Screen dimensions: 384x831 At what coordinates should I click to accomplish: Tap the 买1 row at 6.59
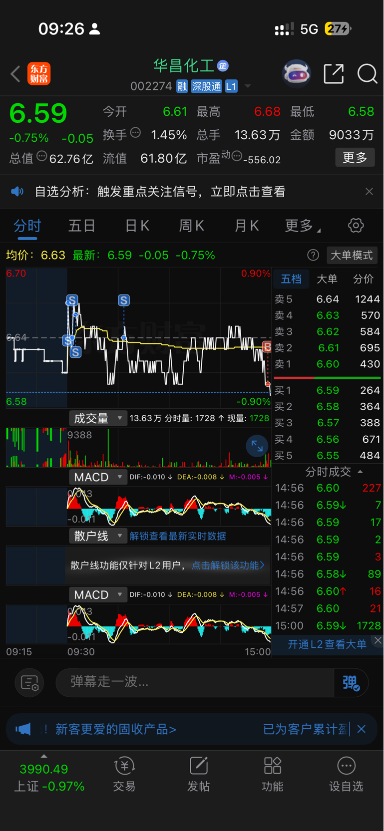[x=328, y=390]
